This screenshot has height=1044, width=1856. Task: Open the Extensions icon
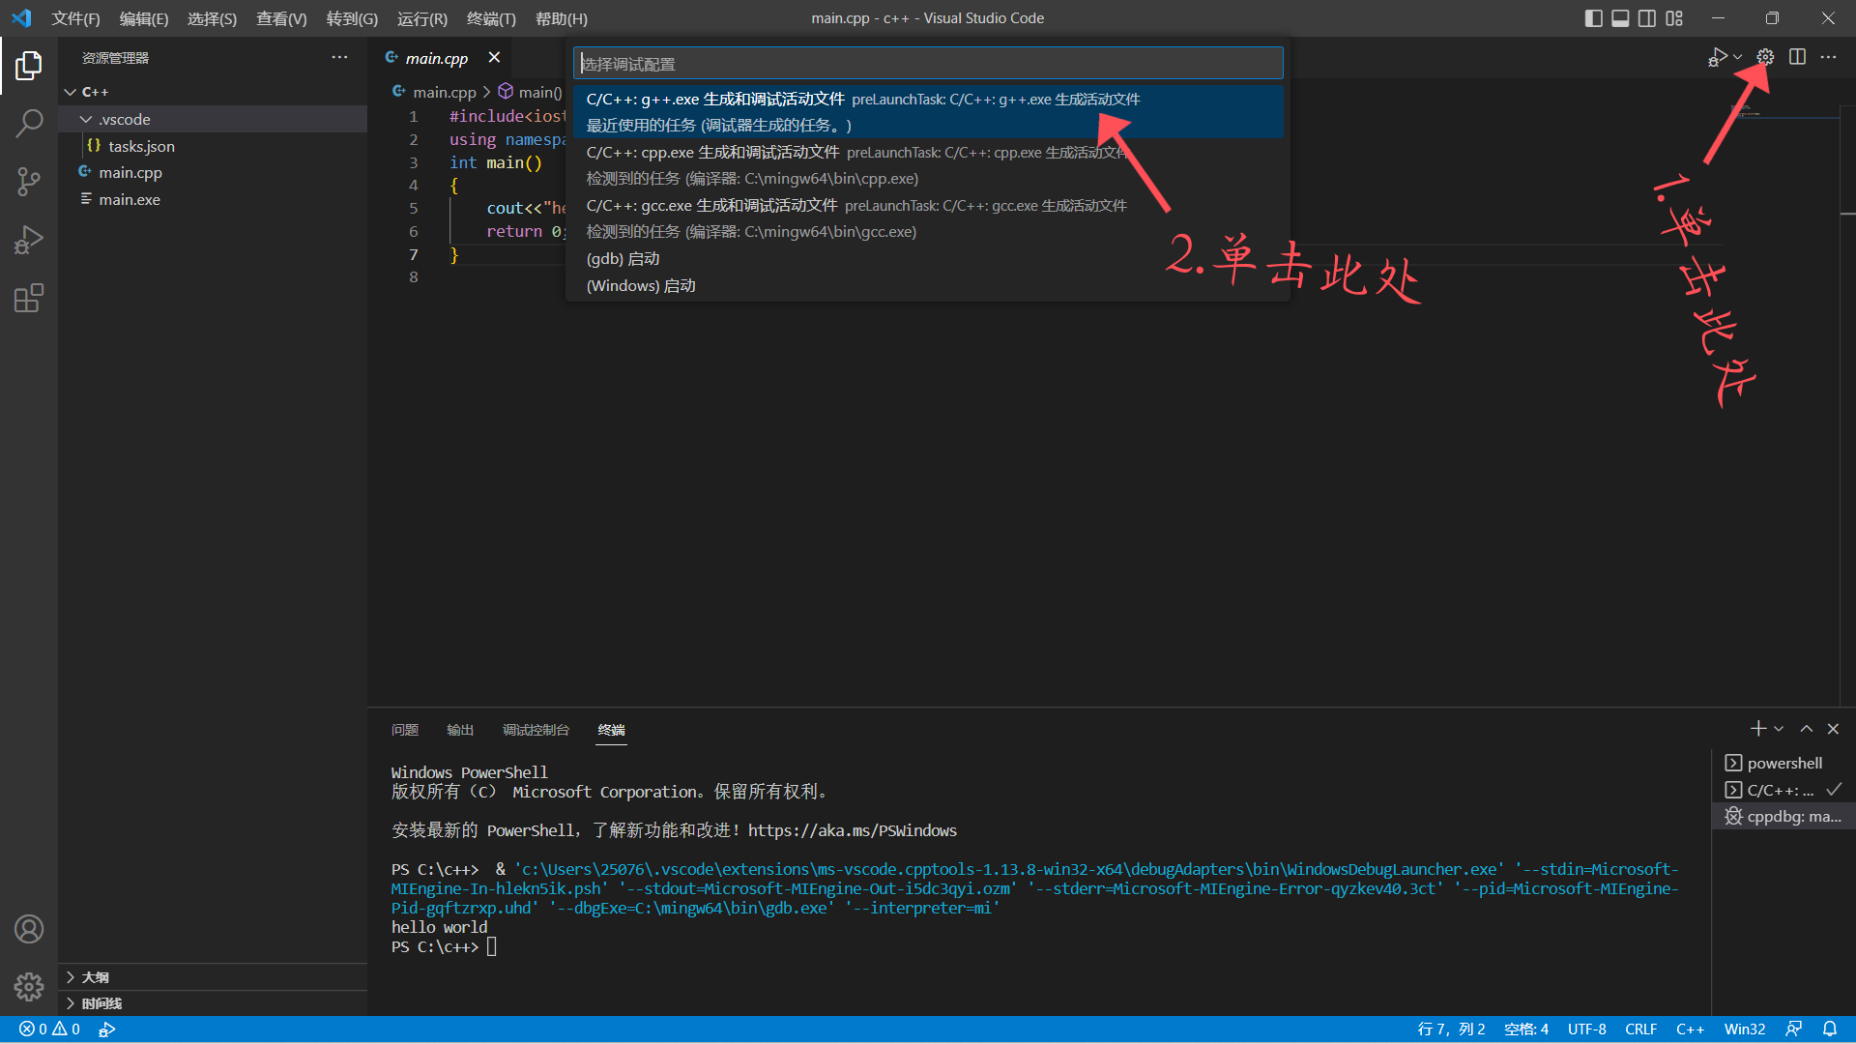[x=29, y=298]
